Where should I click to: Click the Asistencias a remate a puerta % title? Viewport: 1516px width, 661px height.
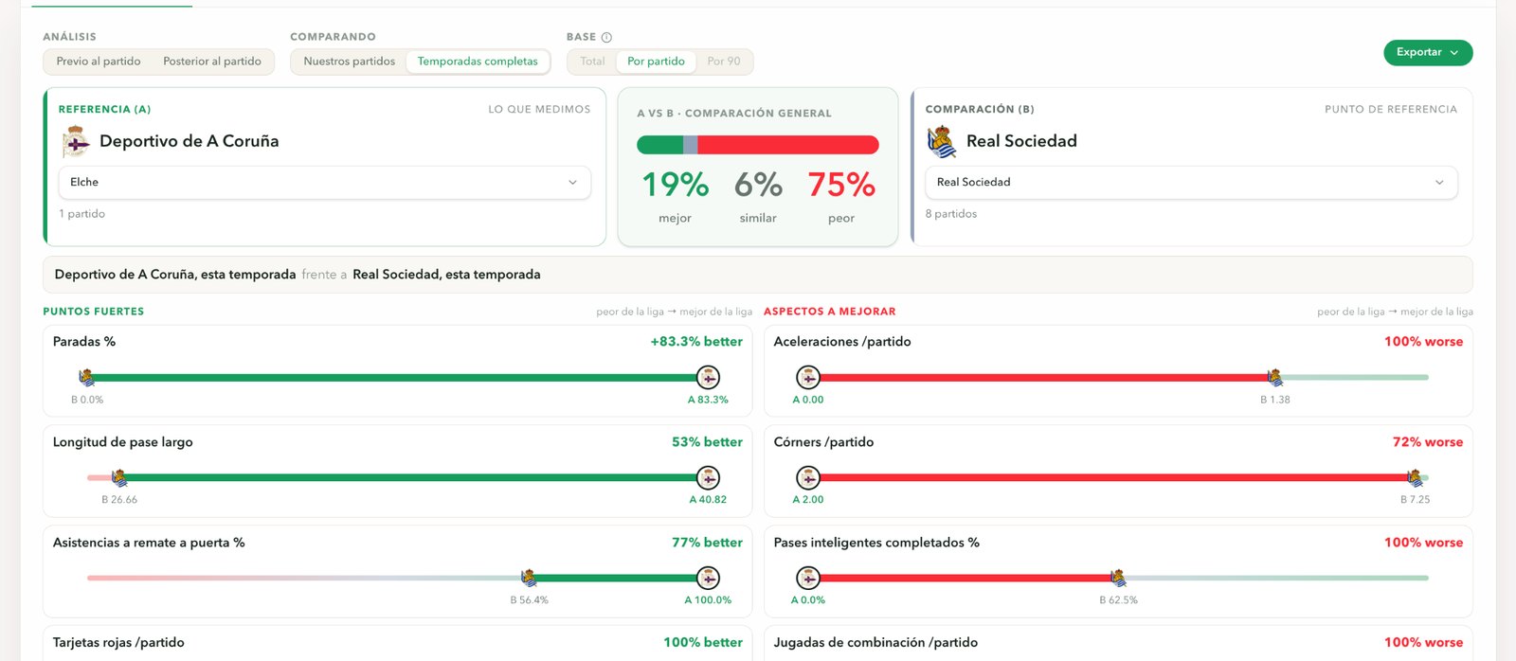pyautogui.click(x=149, y=543)
